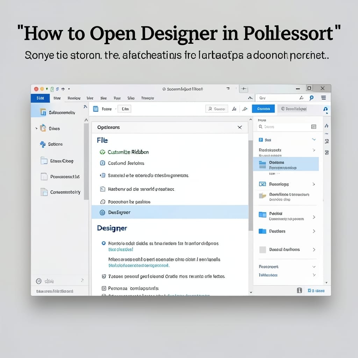Open the Porvmoerxtk file icon

coord(44,177)
